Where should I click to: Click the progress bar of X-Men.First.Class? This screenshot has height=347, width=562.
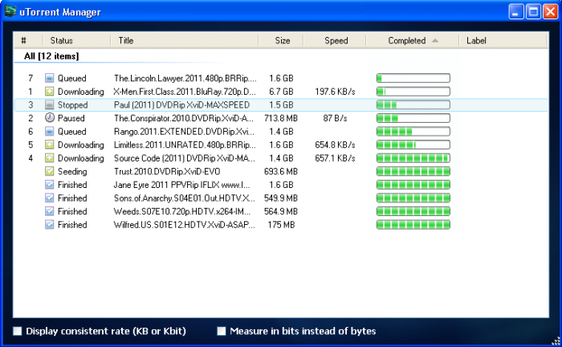coord(413,91)
